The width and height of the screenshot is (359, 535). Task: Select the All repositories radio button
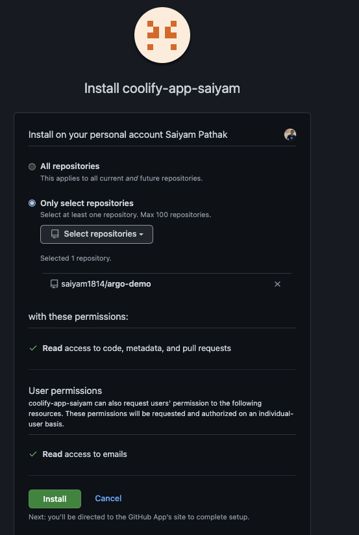pos(32,166)
